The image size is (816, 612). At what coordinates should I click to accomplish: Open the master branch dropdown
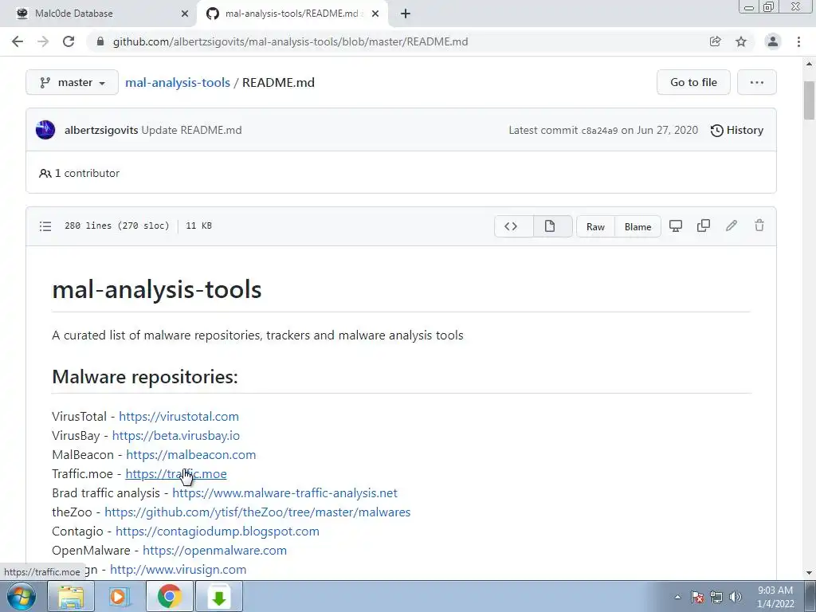click(x=72, y=82)
